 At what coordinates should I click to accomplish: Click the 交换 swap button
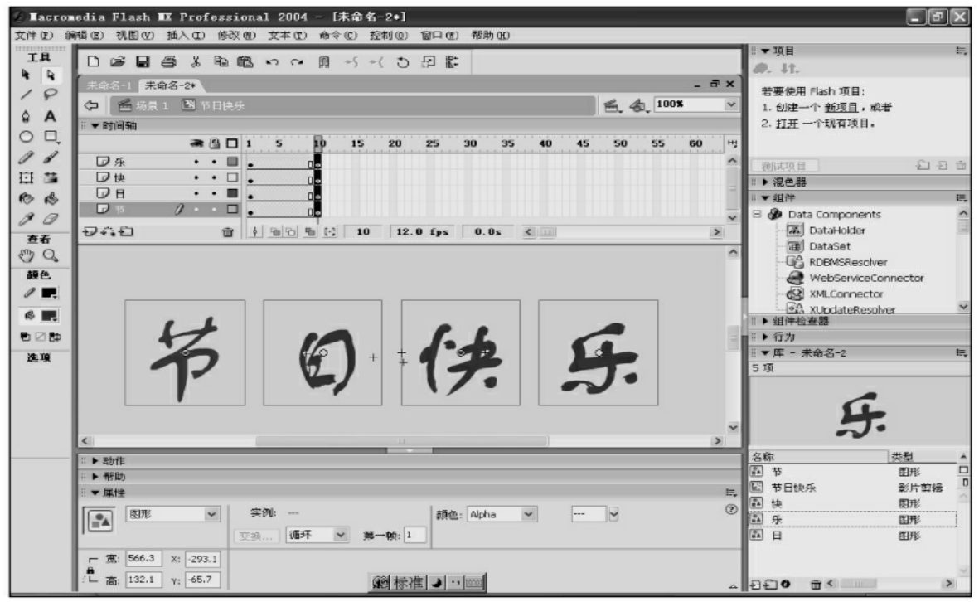click(255, 536)
